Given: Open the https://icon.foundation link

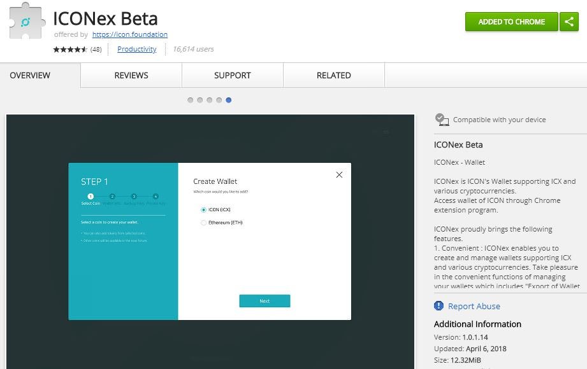Looking at the screenshot, I should click(x=130, y=34).
